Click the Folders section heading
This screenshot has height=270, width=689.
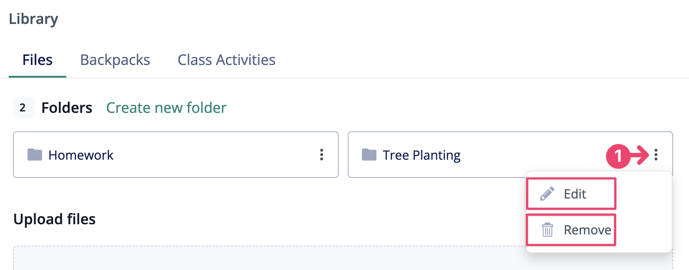click(67, 108)
